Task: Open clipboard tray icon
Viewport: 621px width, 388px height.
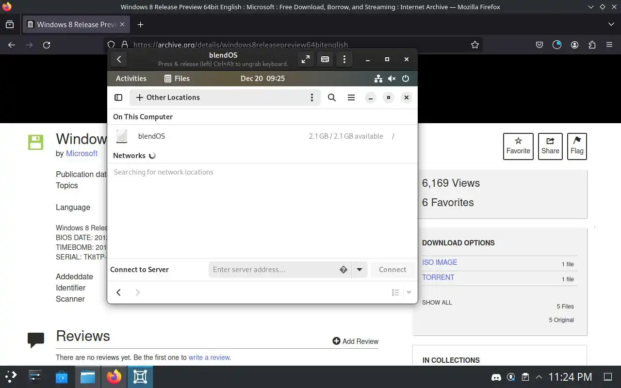Action: 525,377
